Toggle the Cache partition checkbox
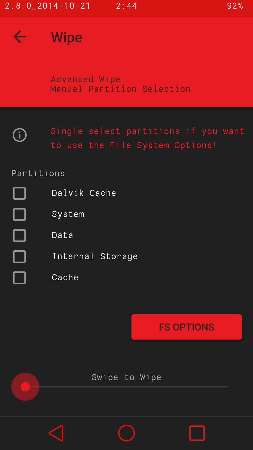 coord(19,278)
